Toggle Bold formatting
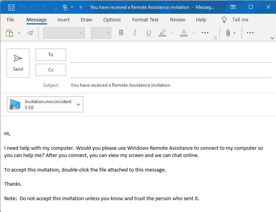This screenshot has height=212, width=276. pos(121,33)
